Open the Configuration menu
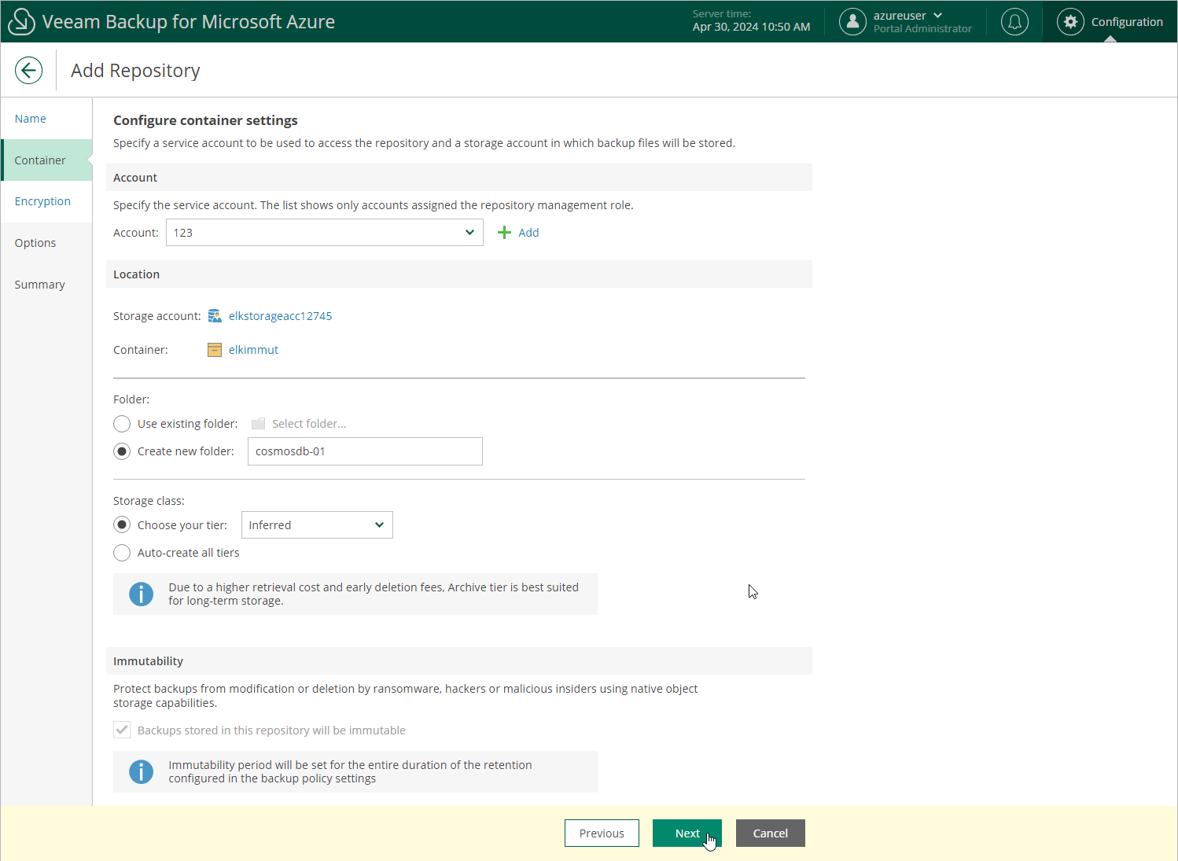Viewport: 1178px width, 861px height. [x=1110, y=22]
